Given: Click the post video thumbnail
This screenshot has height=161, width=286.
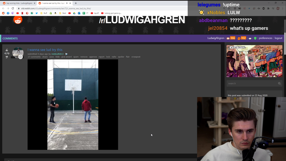Looking at the screenshot, I should pos(18,53).
